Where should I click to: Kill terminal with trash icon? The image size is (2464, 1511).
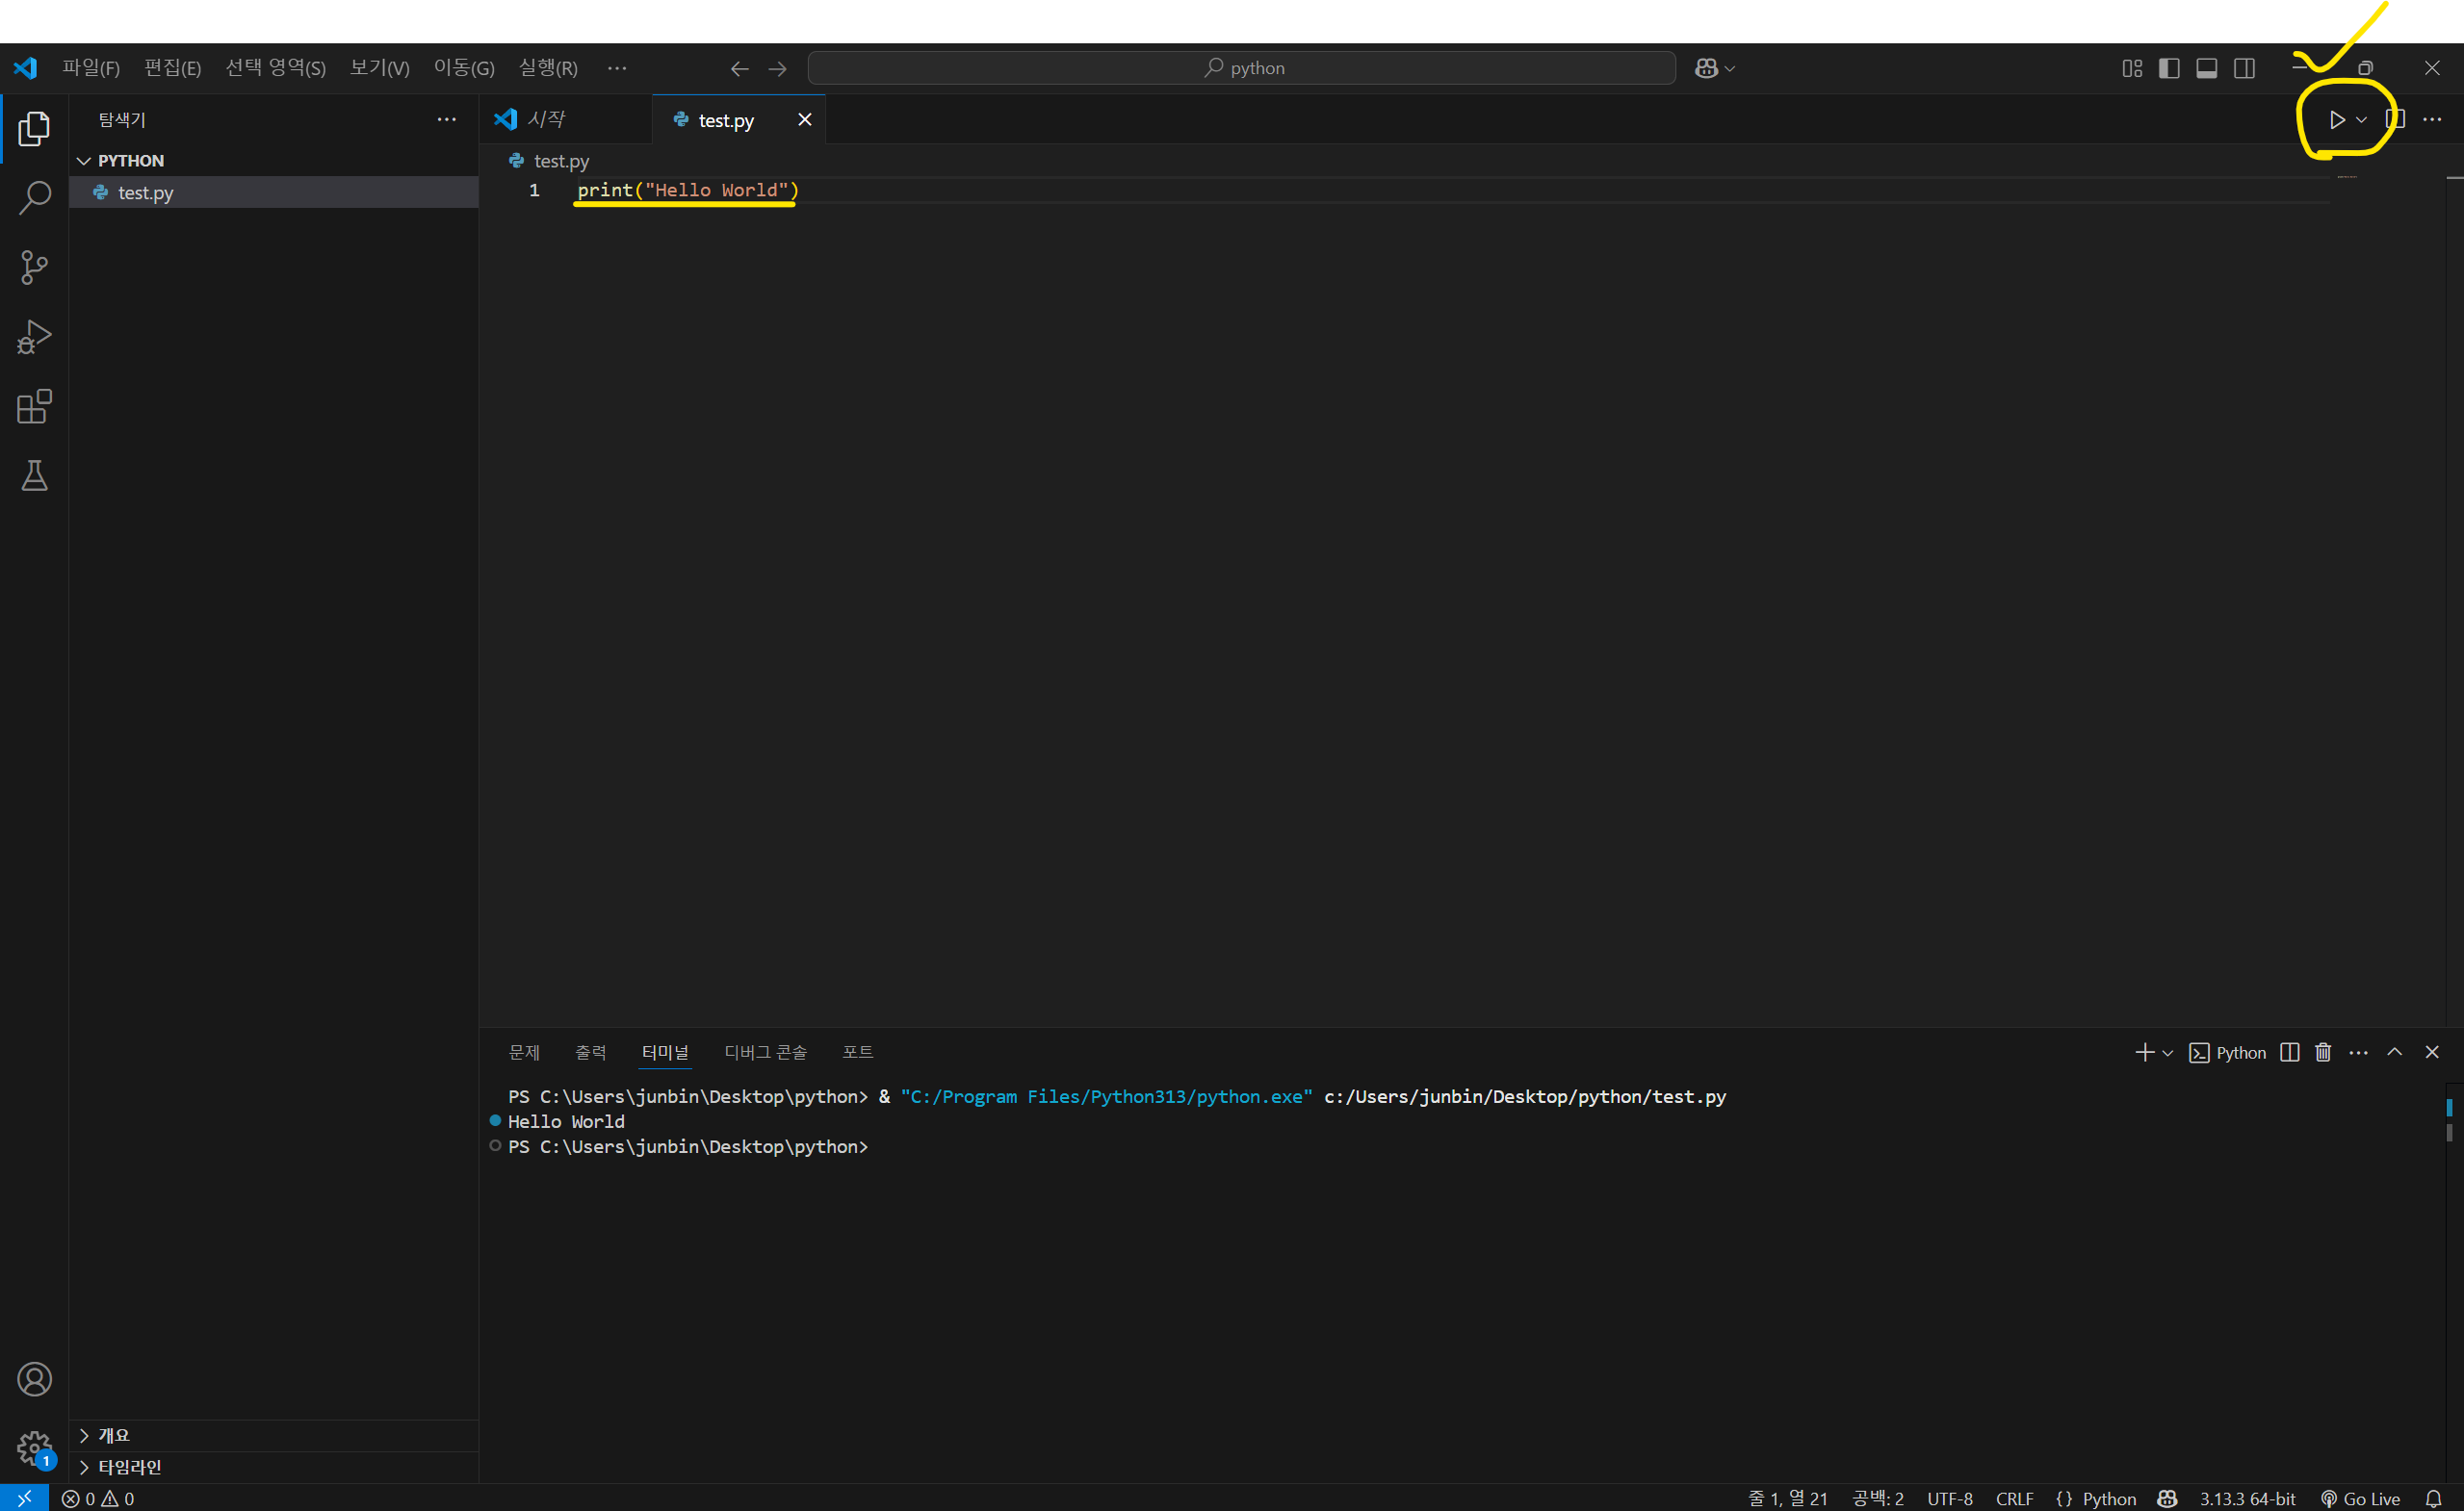click(x=2323, y=1052)
